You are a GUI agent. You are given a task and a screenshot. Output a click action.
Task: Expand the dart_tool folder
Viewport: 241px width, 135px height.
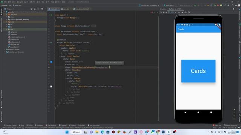(6, 14)
